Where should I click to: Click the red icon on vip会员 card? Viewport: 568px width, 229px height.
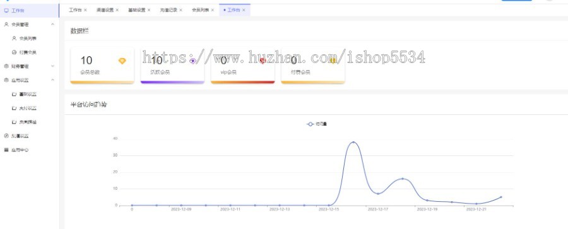263,61
